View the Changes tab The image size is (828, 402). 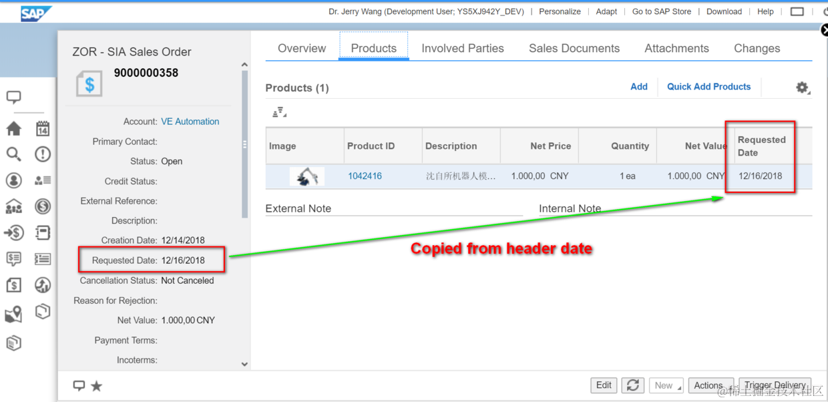click(757, 48)
